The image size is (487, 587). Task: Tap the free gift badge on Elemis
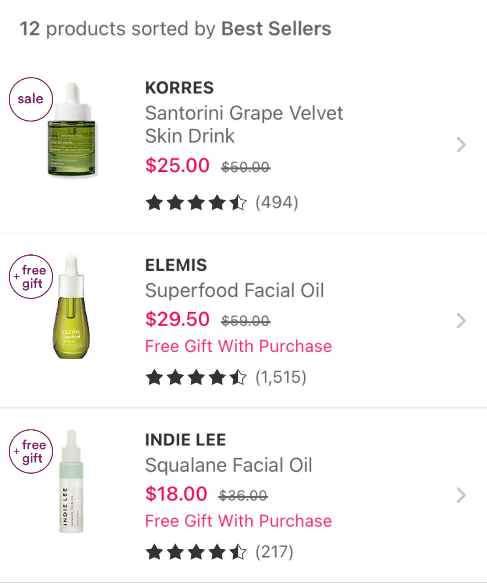click(31, 277)
